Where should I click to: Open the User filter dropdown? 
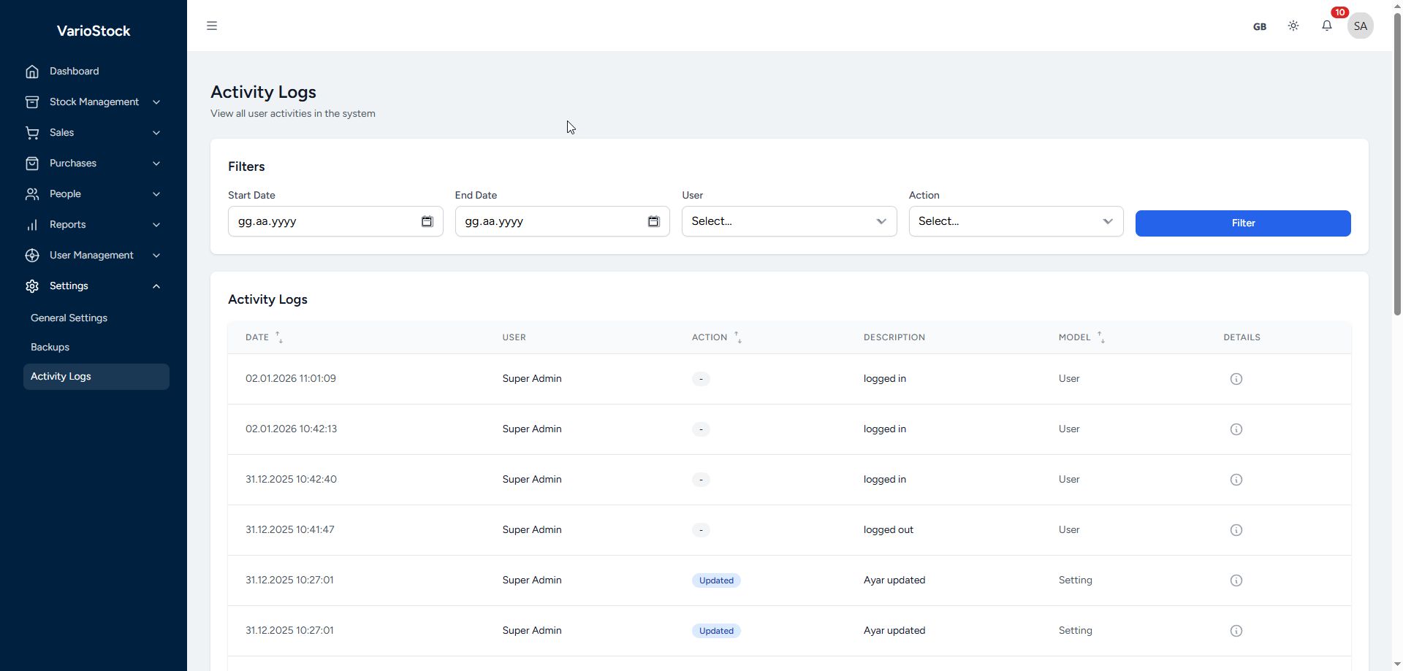tap(788, 221)
